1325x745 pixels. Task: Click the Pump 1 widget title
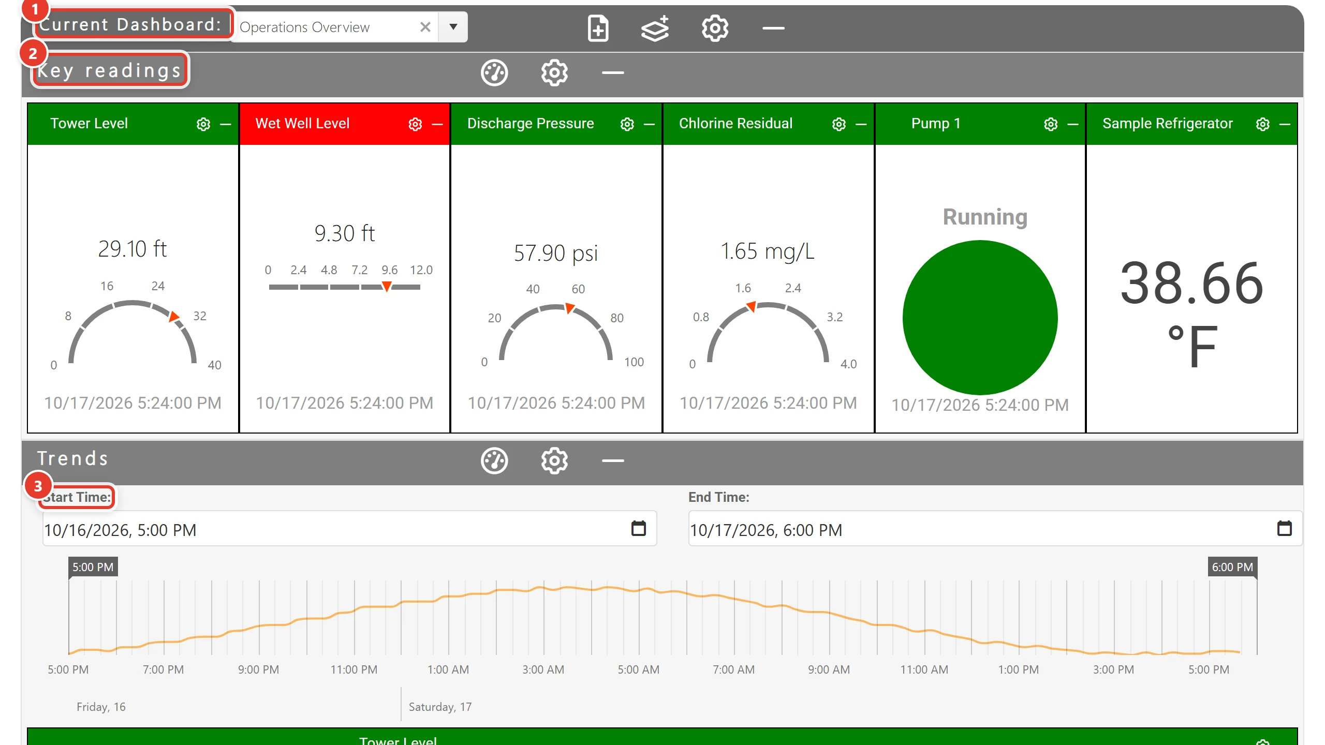point(936,123)
